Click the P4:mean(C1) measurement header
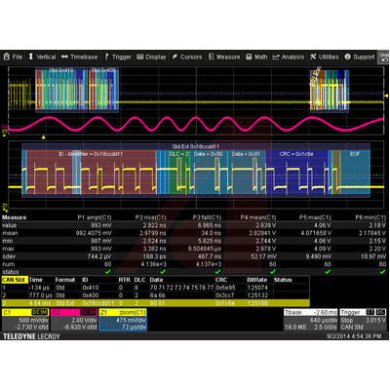 pos(258,217)
